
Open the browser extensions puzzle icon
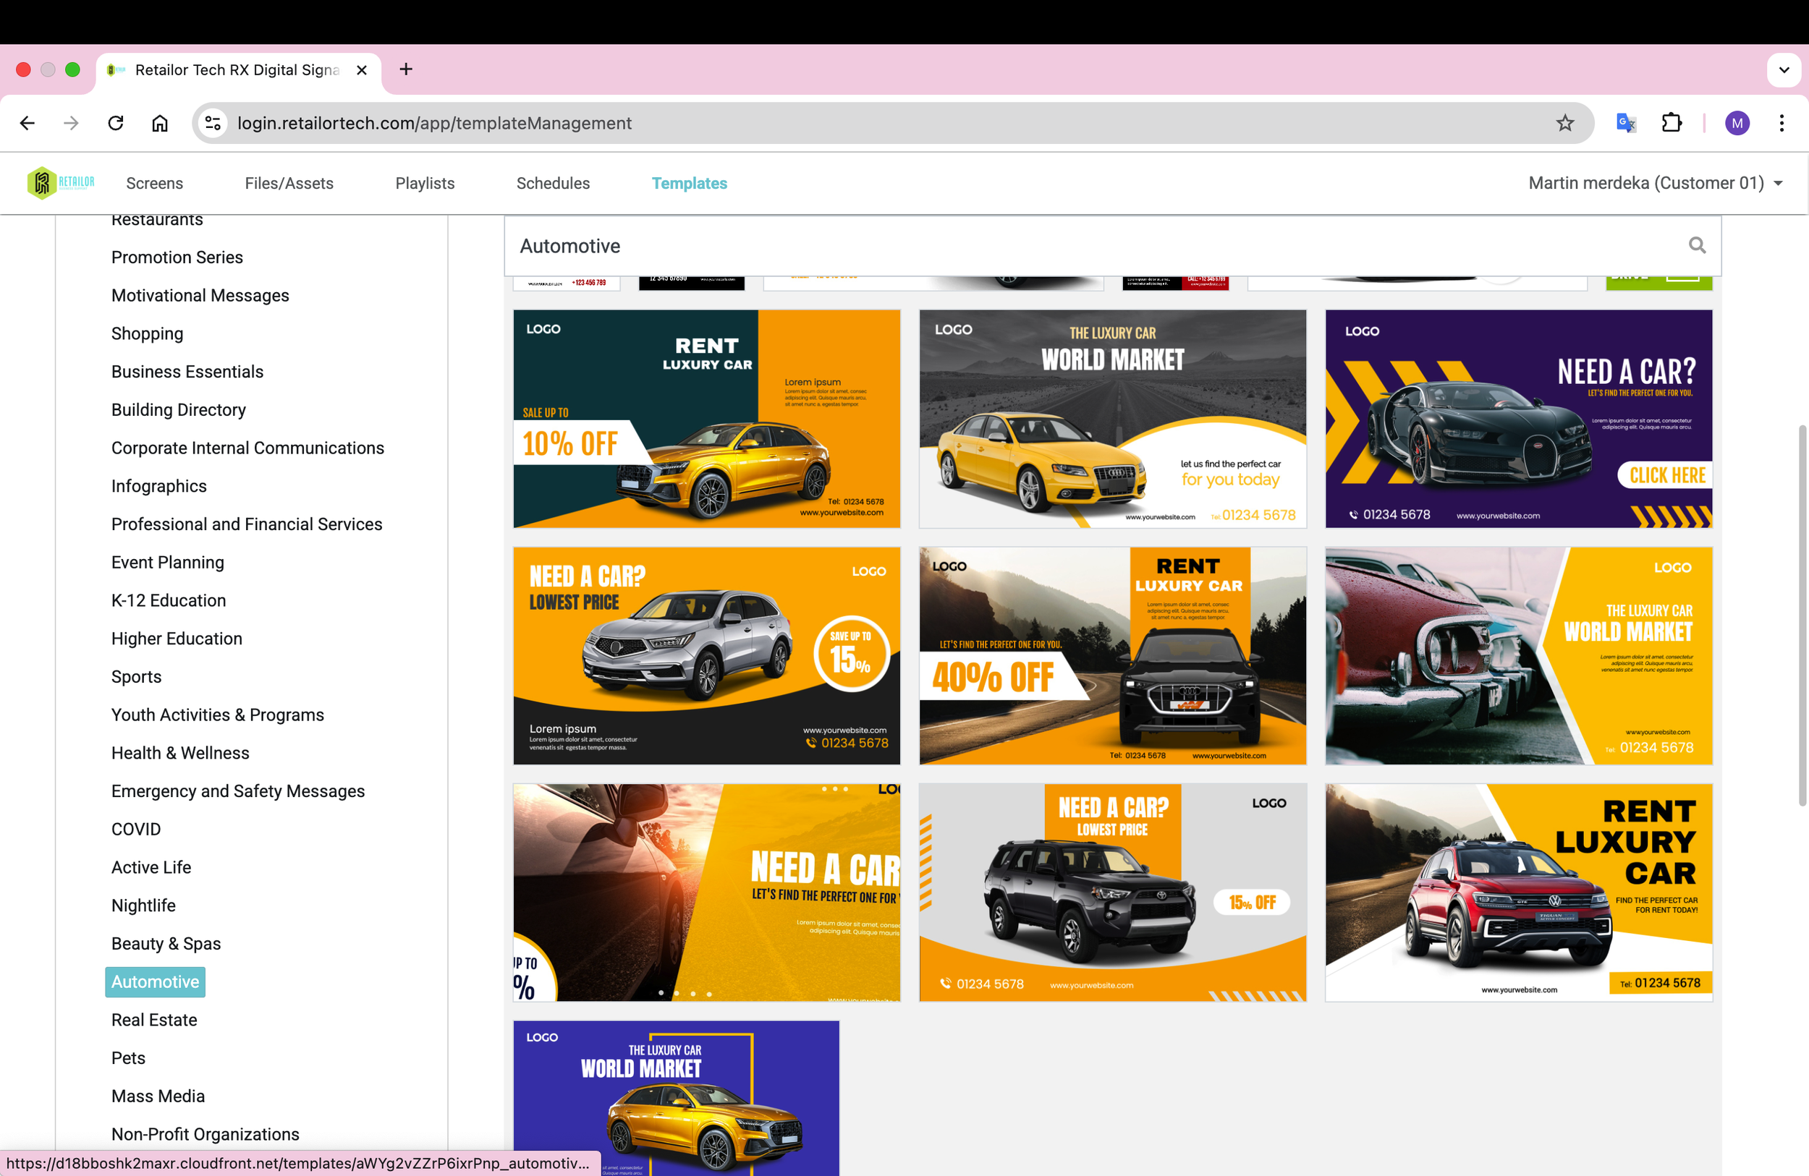pos(1672,123)
